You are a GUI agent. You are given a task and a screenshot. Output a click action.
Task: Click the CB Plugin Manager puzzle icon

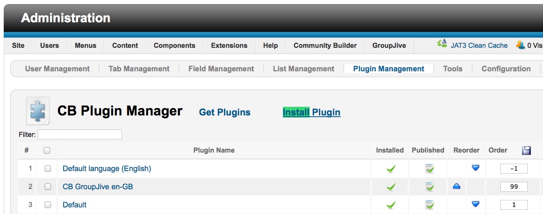coord(38,111)
